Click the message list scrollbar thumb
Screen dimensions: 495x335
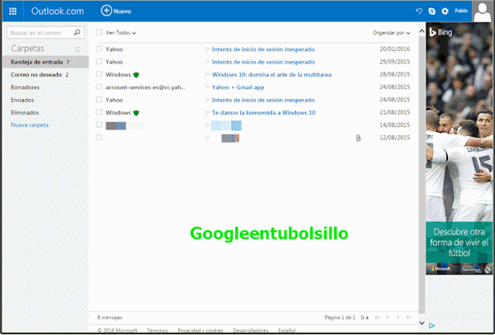click(422, 174)
